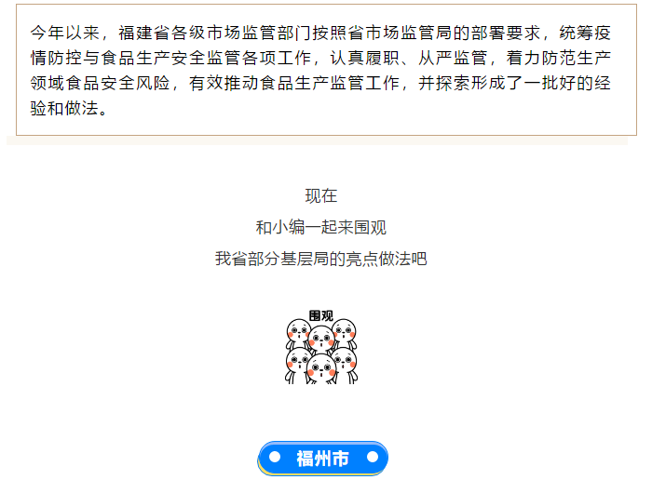Click the right white dot on 福州市 banner
Screen dimensions: 652x493
click(373, 457)
